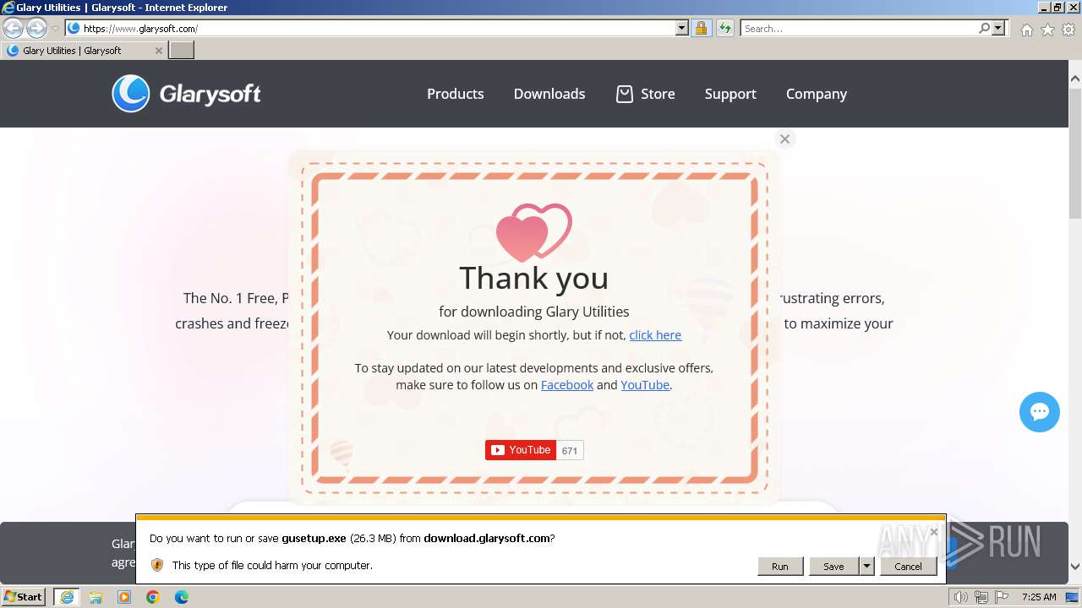Open a new blank tab
1082x608 pixels.
pyautogui.click(x=181, y=50)
